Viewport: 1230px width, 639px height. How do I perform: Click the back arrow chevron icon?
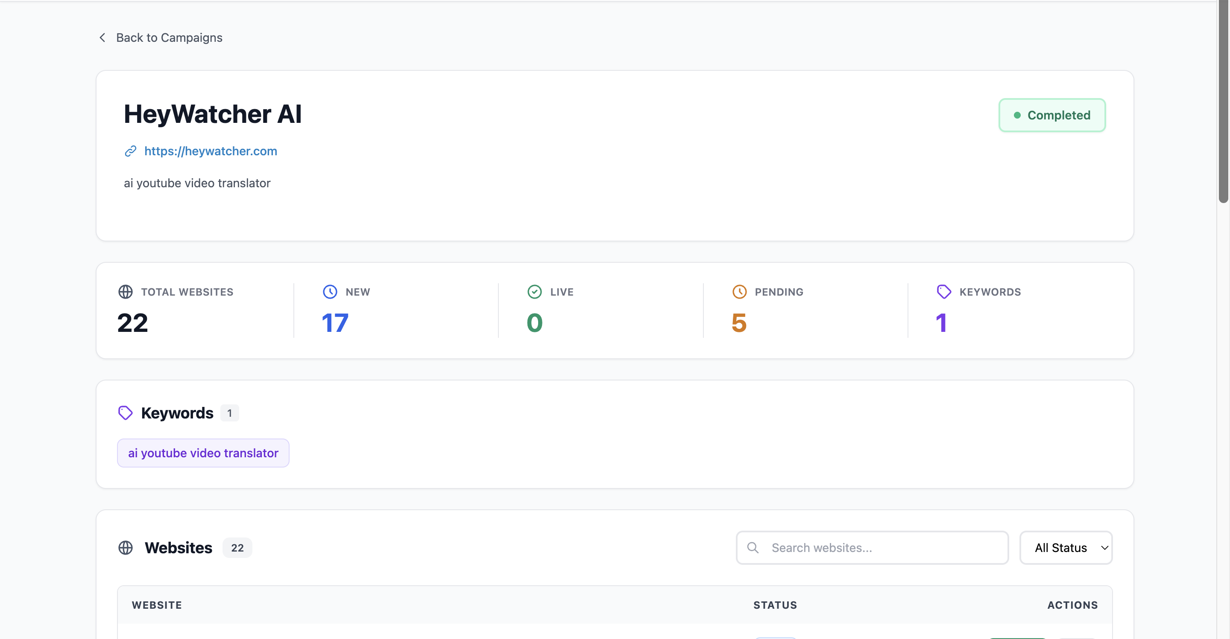pyautogui.click(x=102, y=38)
